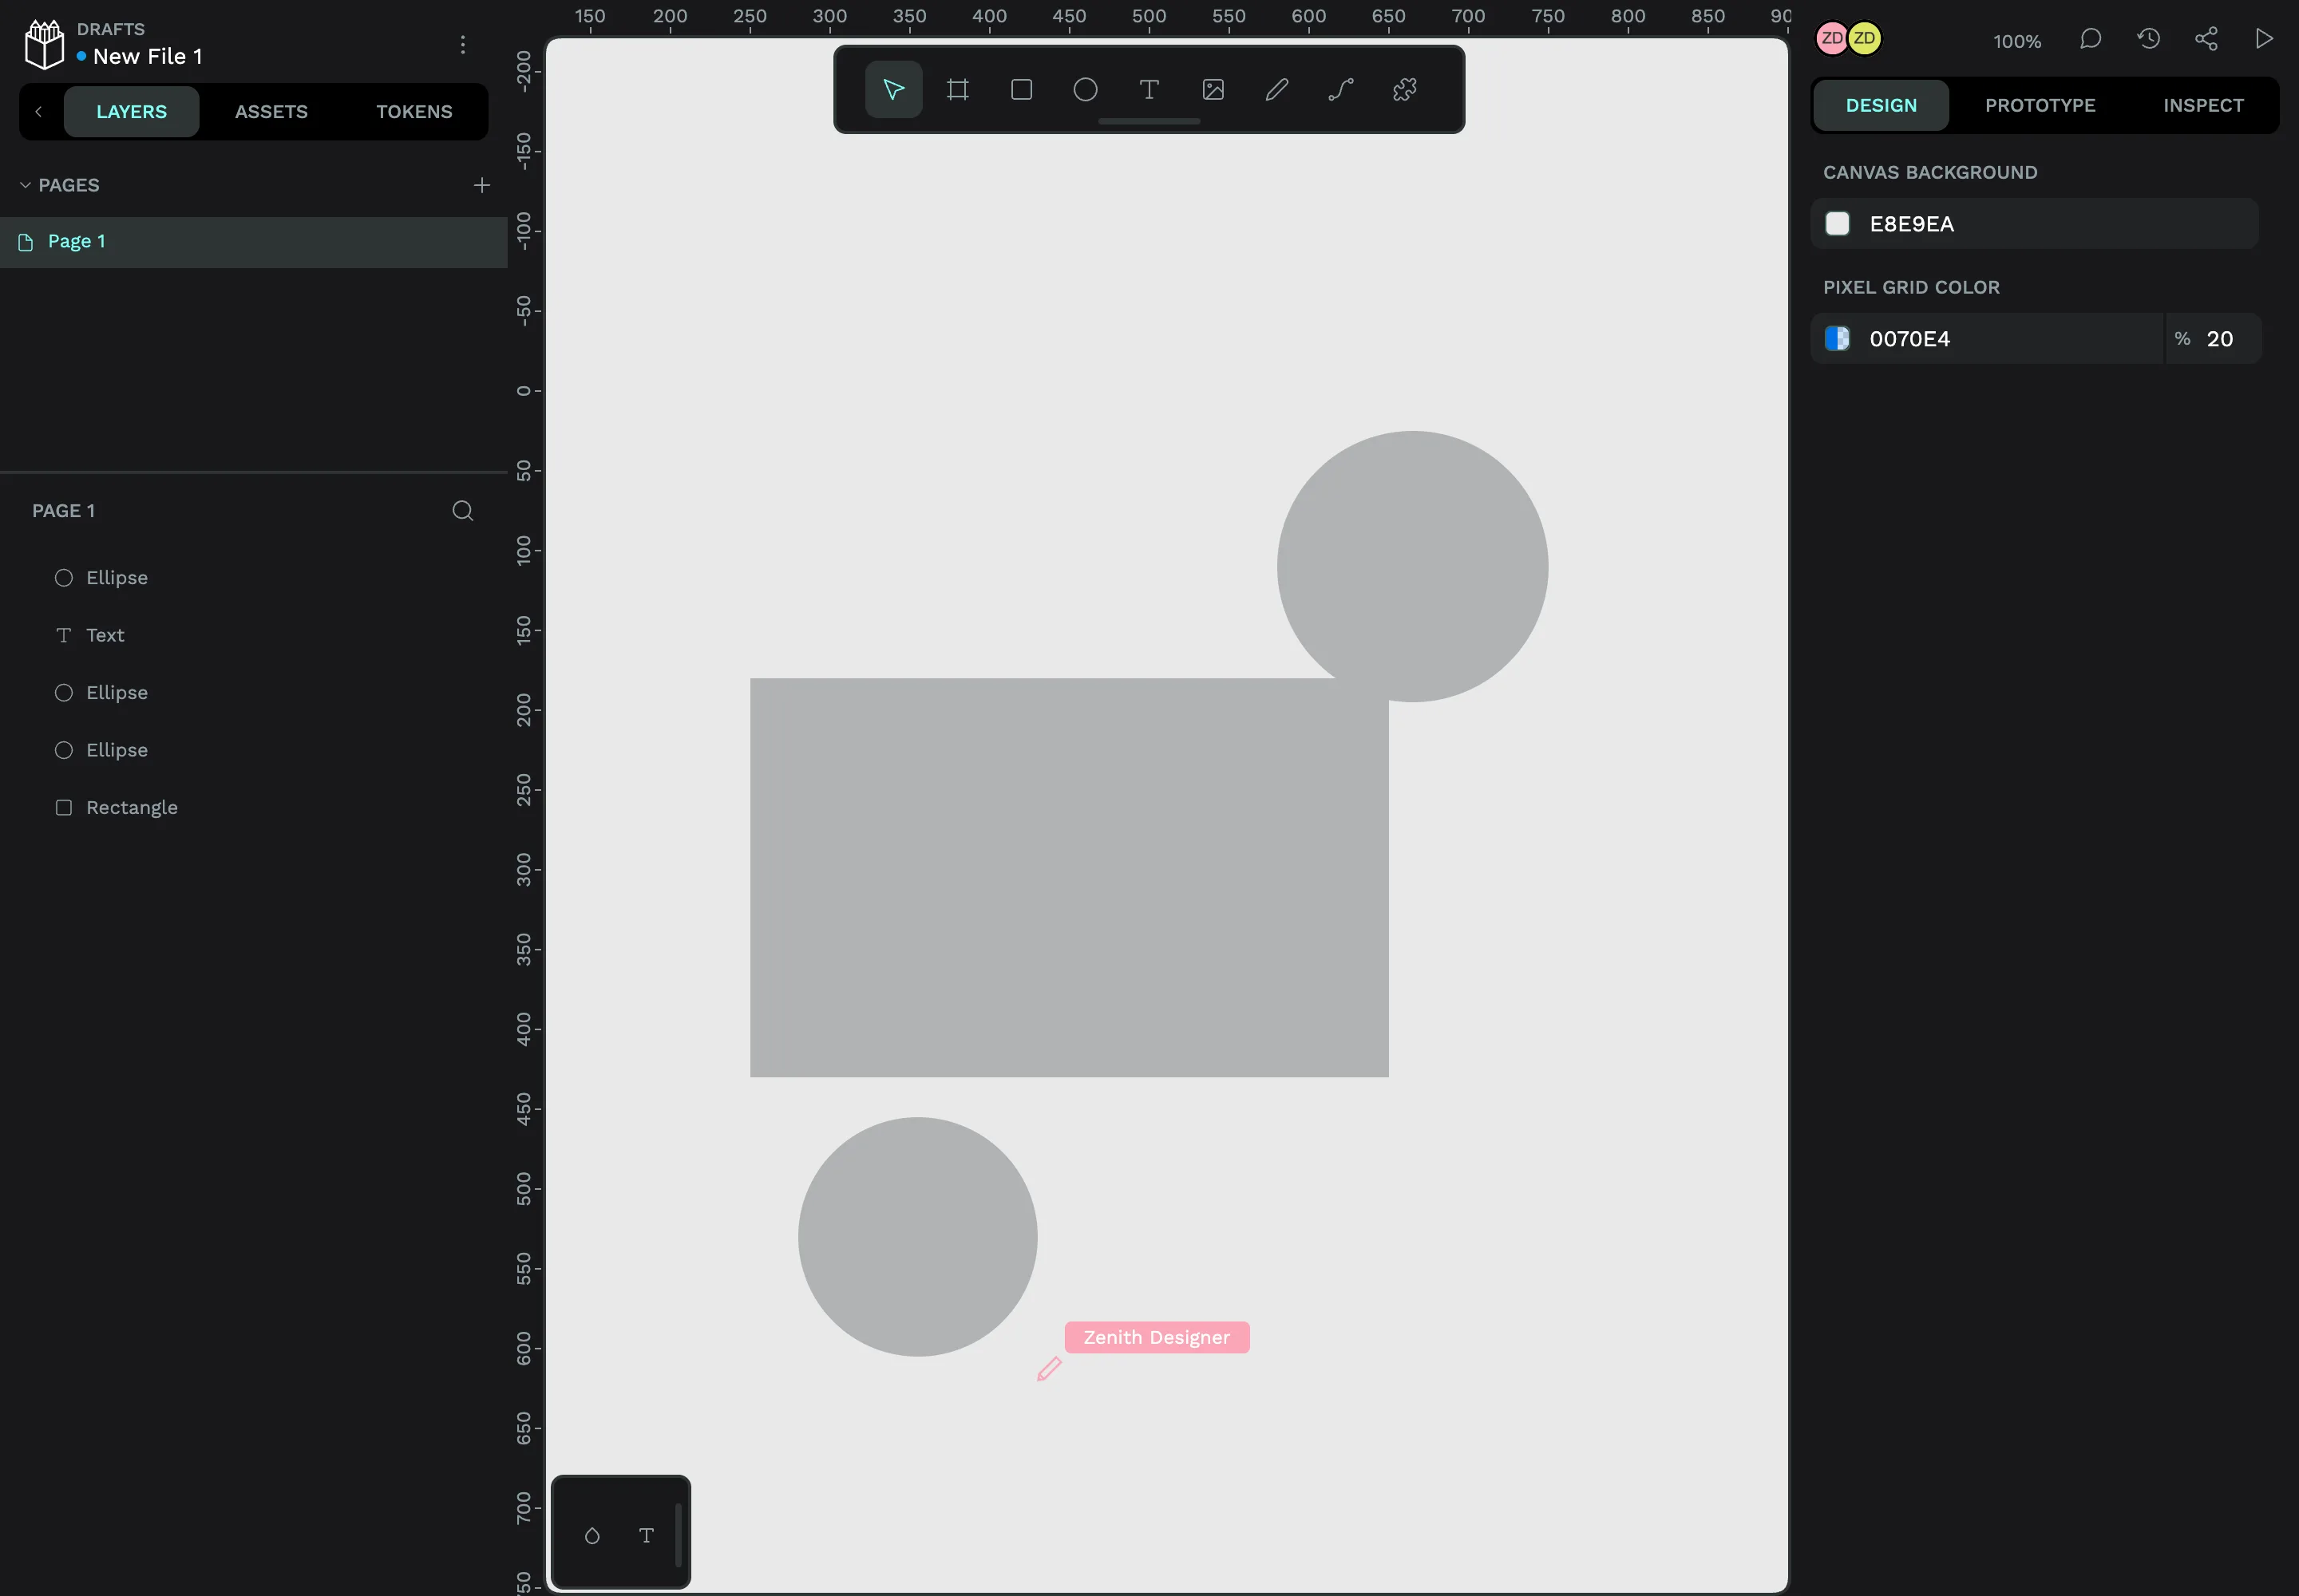Screen dimensions: 2299x1596
Task: Add a new page with plus icon
Action: (x=482, y=185)
